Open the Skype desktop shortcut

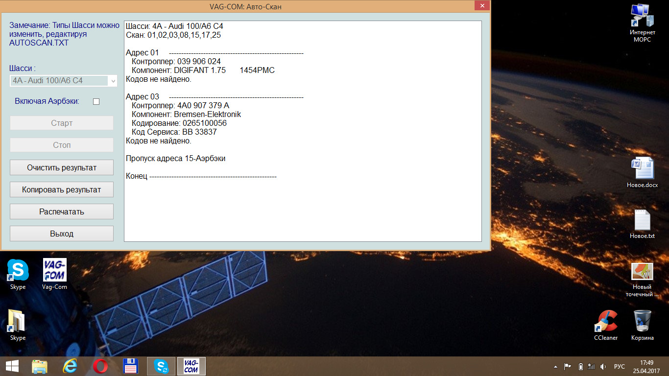tap(18, 274)
